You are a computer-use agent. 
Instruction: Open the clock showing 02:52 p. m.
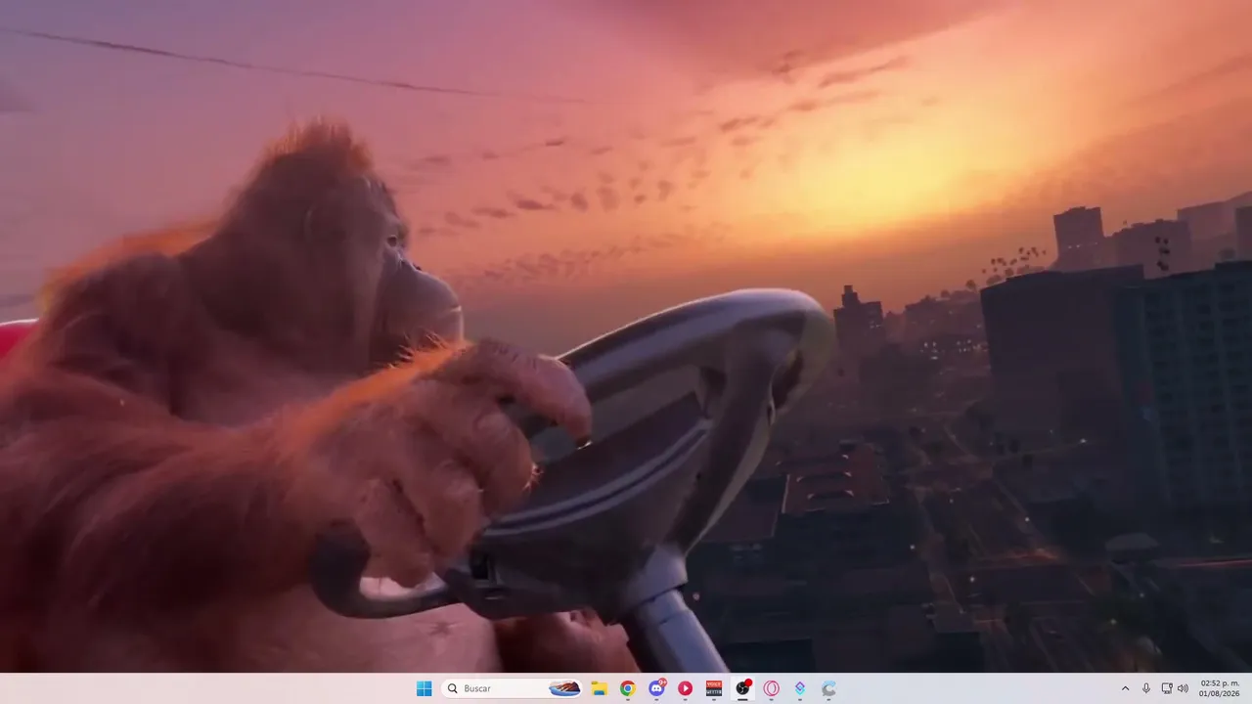tap(1220, 688)
